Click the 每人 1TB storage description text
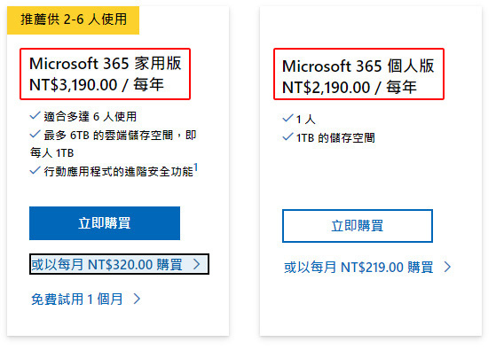 pyautogui.click(x=53, y=155)
